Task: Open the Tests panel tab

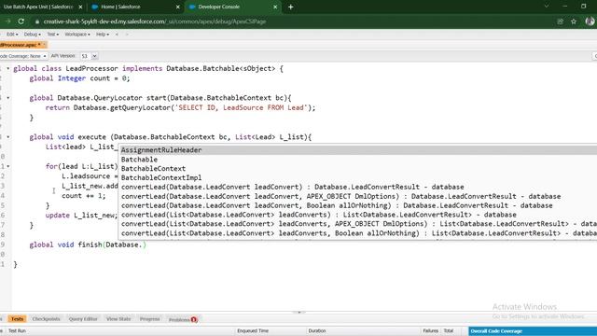Action: [x=17, y=319]
